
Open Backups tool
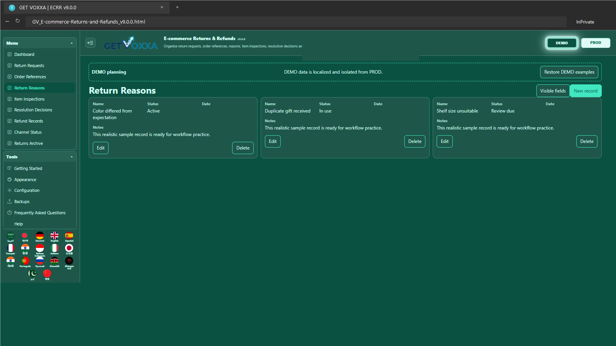click(40, 202)
